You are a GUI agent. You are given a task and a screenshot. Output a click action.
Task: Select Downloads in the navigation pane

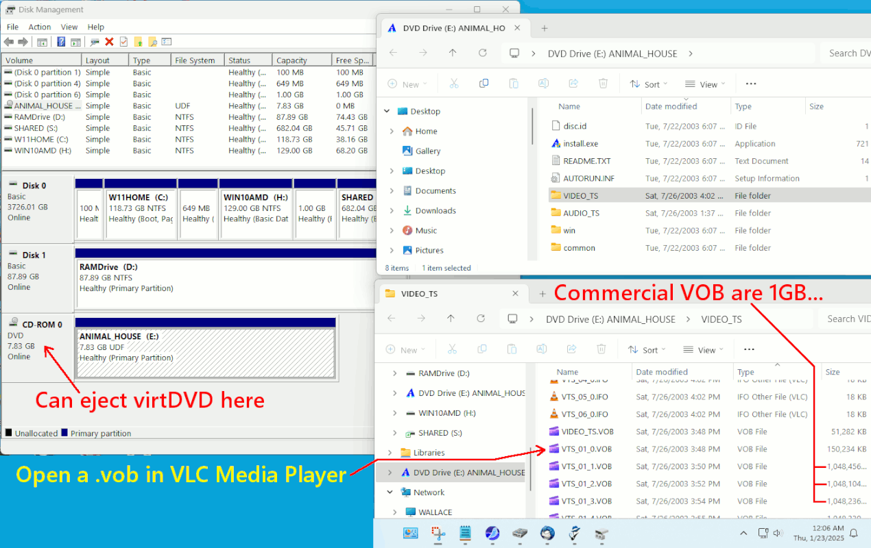tap(435, 210)
